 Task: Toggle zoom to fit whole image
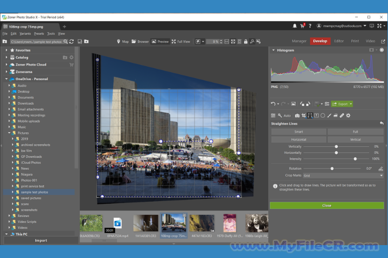point(233,41)
